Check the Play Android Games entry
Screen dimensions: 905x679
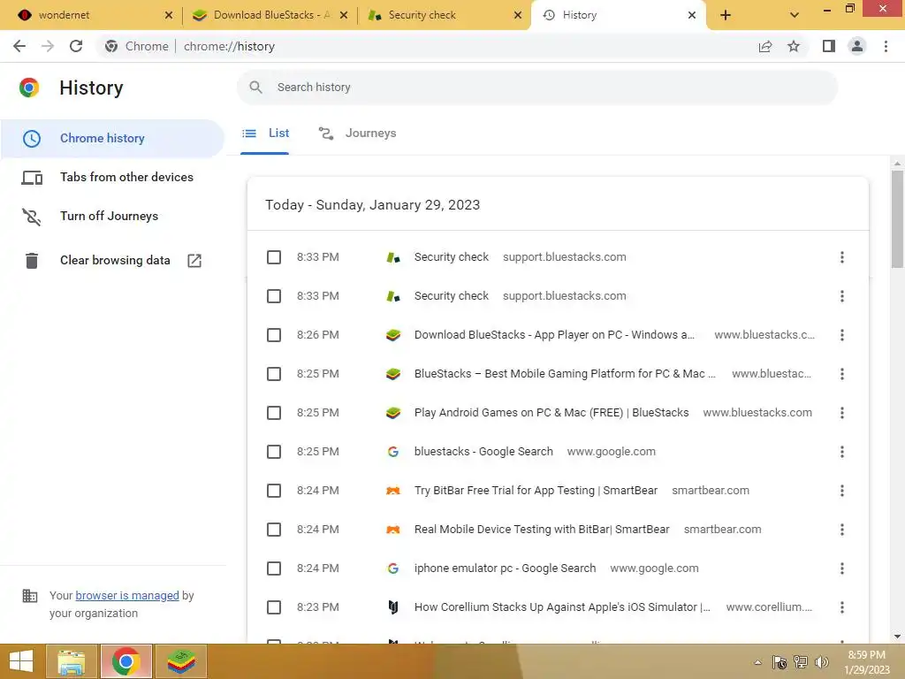coord(274,413)
